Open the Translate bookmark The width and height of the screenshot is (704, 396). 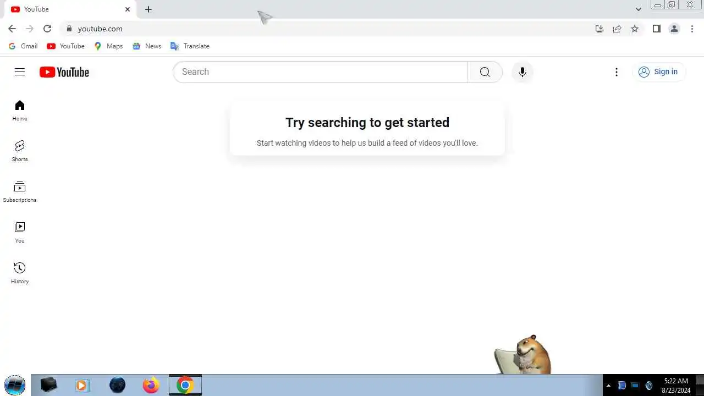coord(190,46)
